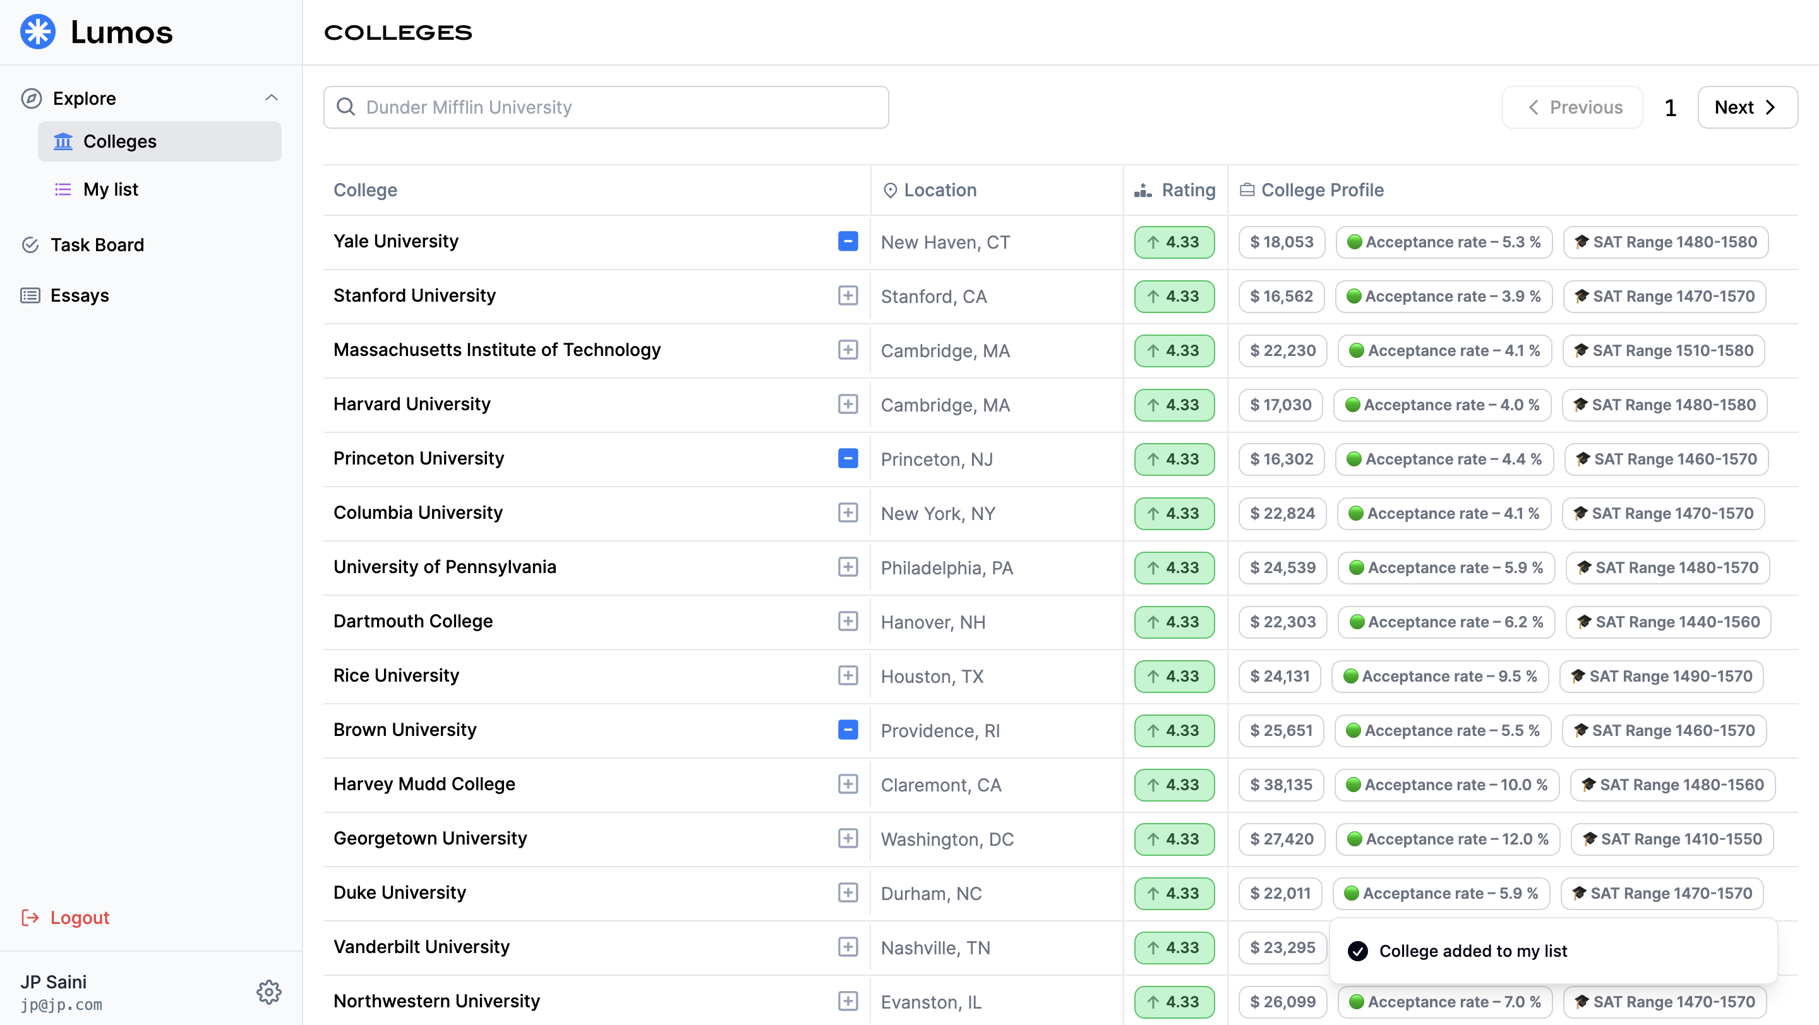Remove Brown University from my list
The height and width of the screenshot is (1025, 1819).
[848, 730]
